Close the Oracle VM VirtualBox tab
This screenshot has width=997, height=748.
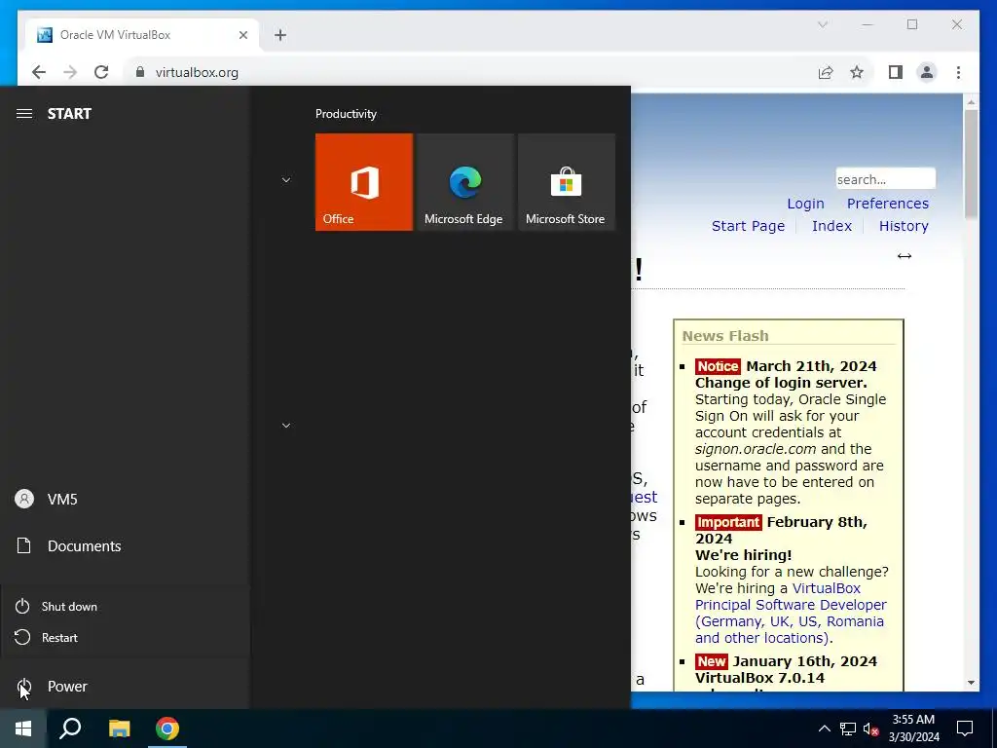pos(242,35)
